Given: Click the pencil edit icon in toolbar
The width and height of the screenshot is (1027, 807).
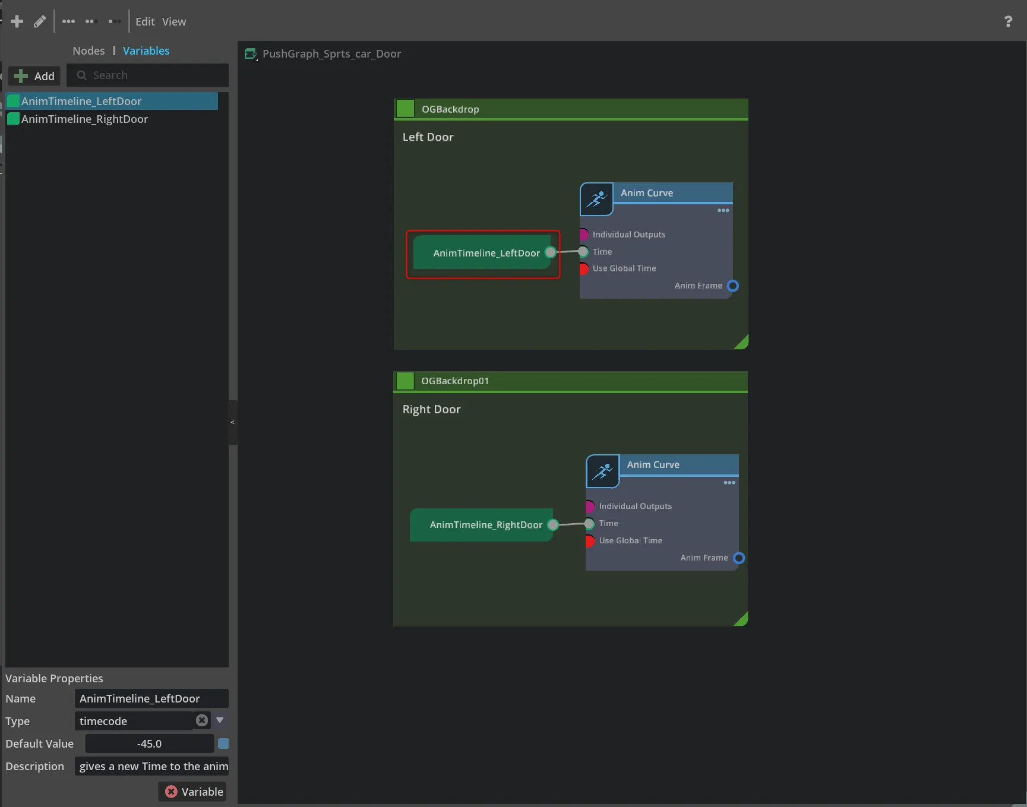Looking at the screenshot, I should [x=40, y=21].
